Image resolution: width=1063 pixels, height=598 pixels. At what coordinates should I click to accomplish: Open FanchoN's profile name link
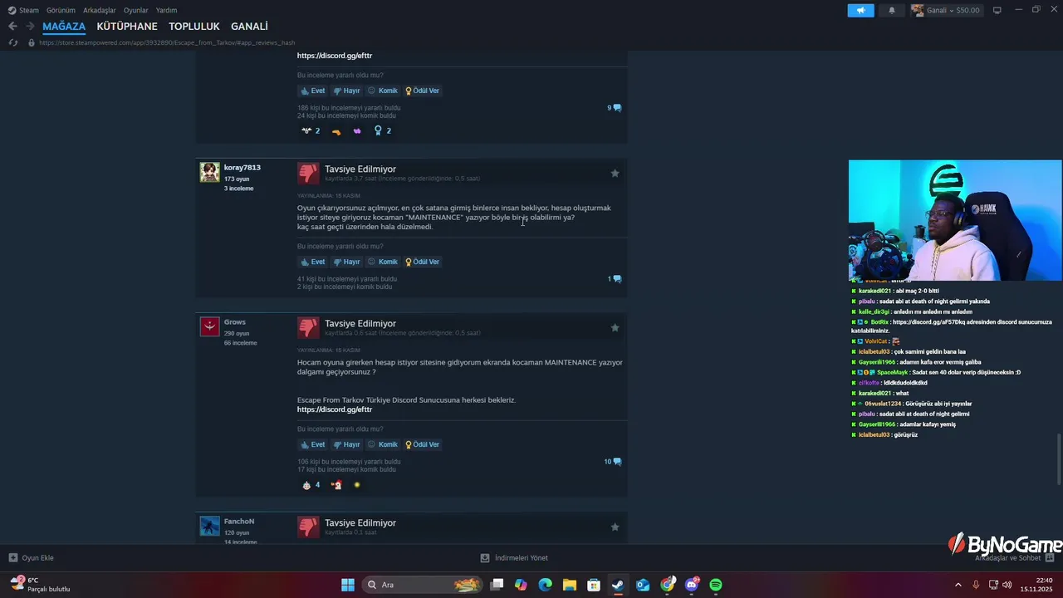point(239,522)
